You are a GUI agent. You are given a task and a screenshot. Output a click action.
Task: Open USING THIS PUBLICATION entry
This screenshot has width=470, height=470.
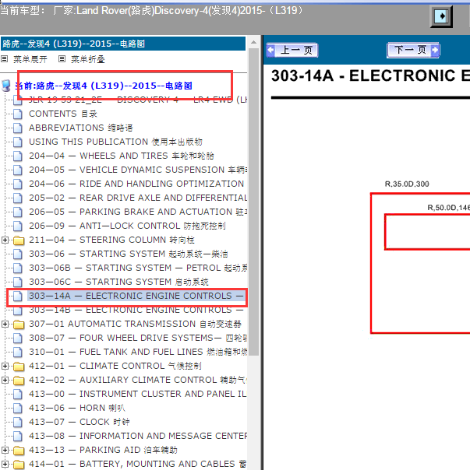point(115,142)
